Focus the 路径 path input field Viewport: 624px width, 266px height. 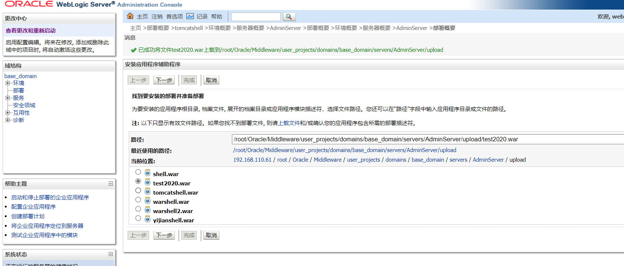coord(428,139)
